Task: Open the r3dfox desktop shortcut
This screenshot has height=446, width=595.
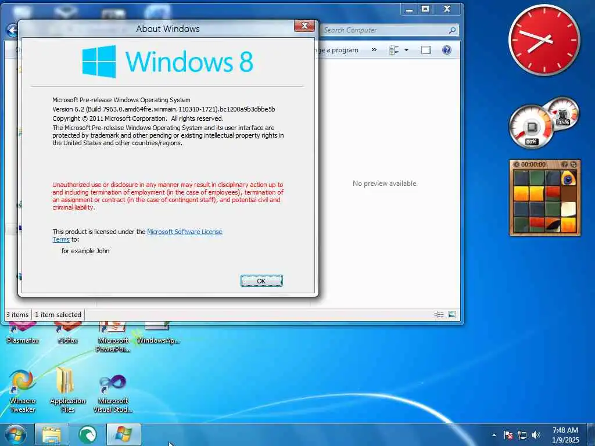Action: 67,332
